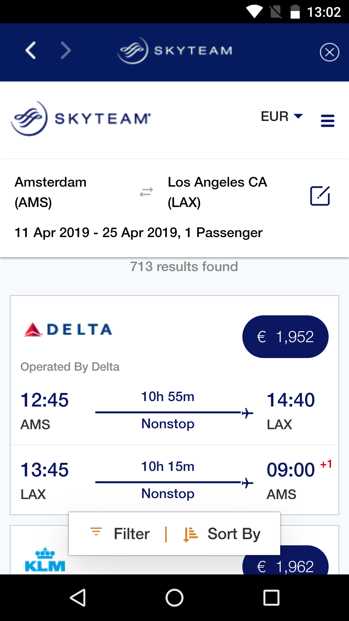Screen dimensions: 349x621
Task: Close the in-app browser window
Action: click(x=329, y=52)
